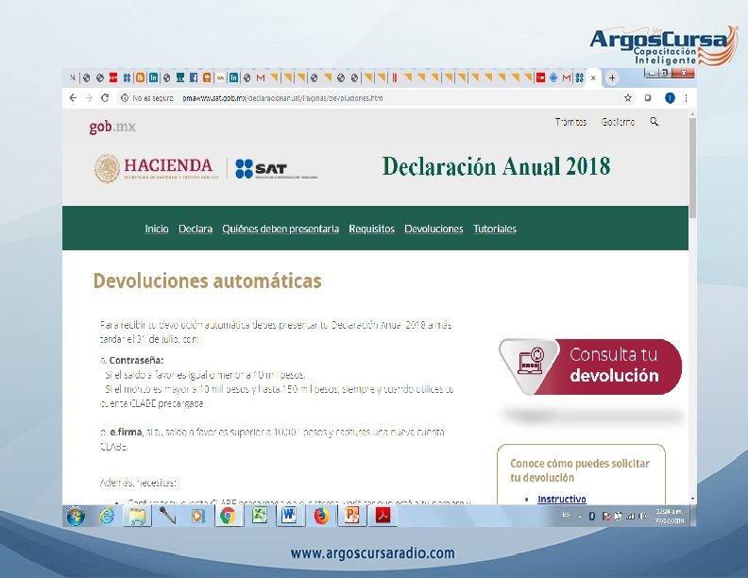Click the 'Además, necesitas:' line
748x578 pixels.
pyautogui.click(x=138, y=483)
